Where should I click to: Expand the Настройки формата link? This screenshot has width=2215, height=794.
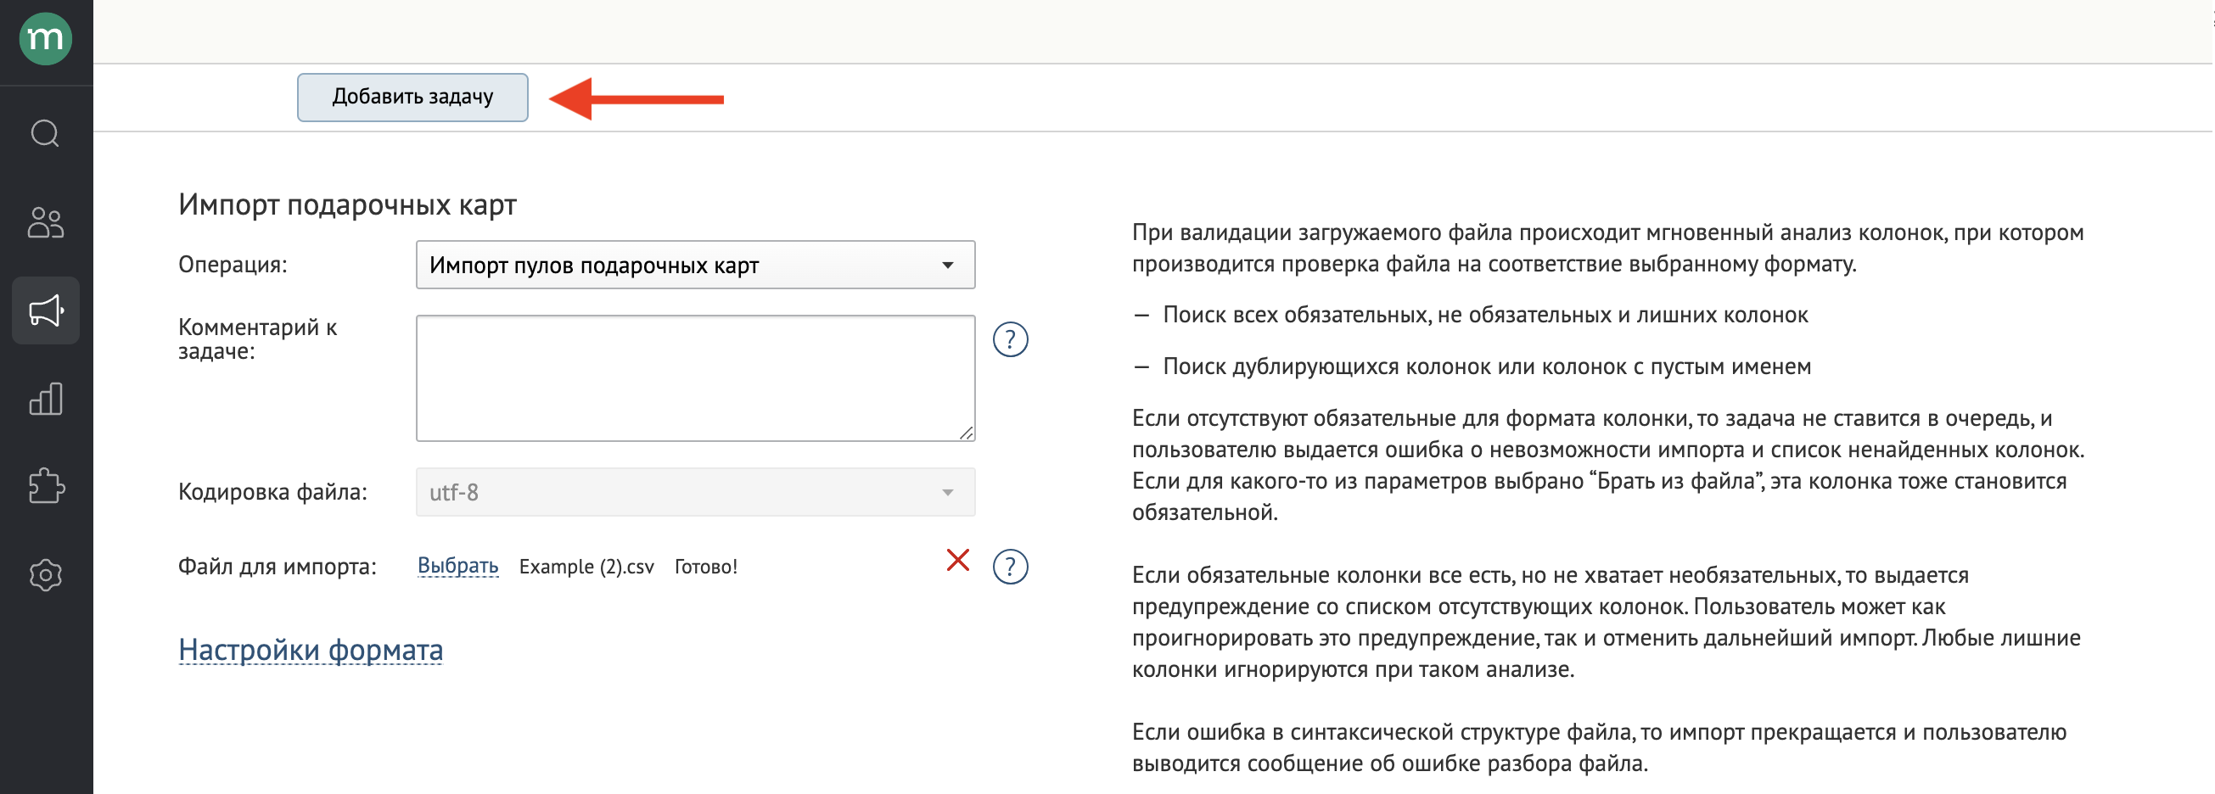tap(311, 650)
